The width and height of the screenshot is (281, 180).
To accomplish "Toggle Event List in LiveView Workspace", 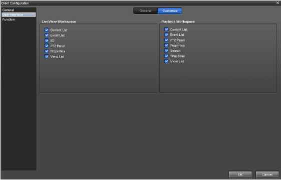I will pyautogui.click(x=47, y=35).
